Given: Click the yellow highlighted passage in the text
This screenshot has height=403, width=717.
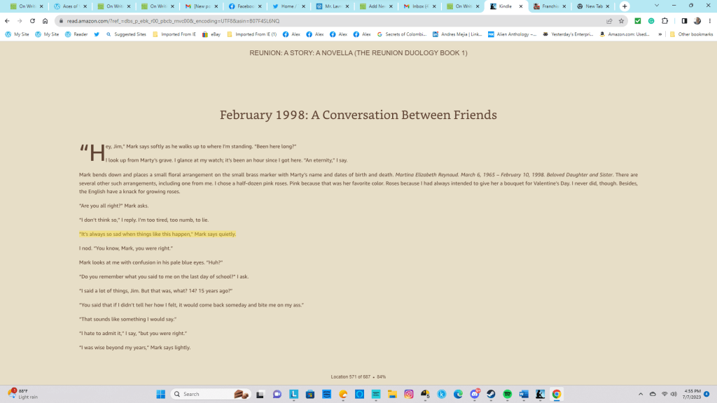Looking at the screenshot, I should [x=158, y=234].
